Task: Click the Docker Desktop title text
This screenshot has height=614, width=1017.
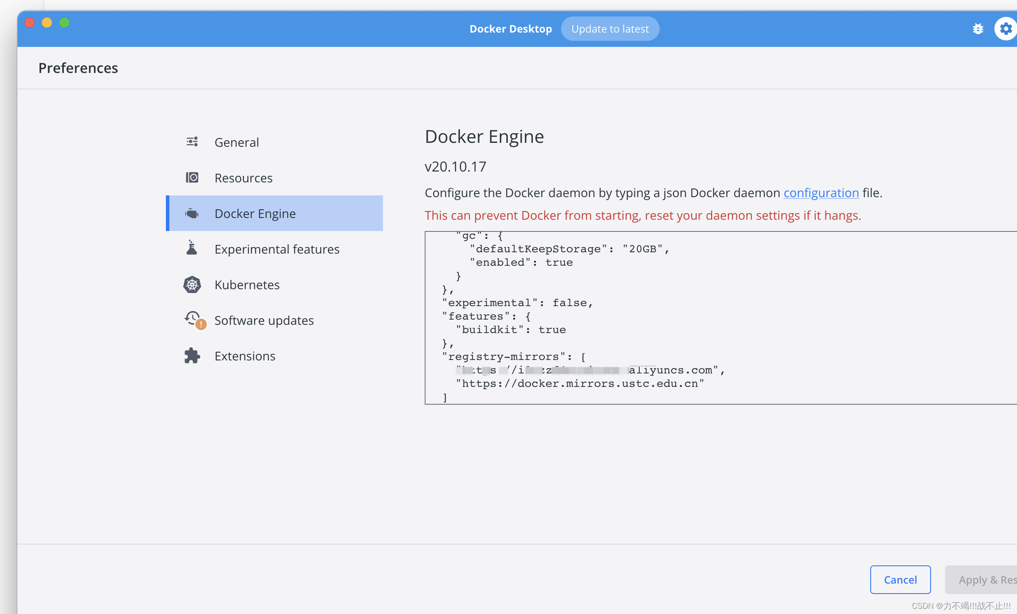Action: coord(511,29)
